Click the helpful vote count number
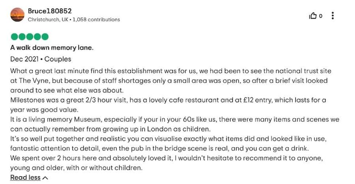Screen dimensions: 355x184 [321, 16]
